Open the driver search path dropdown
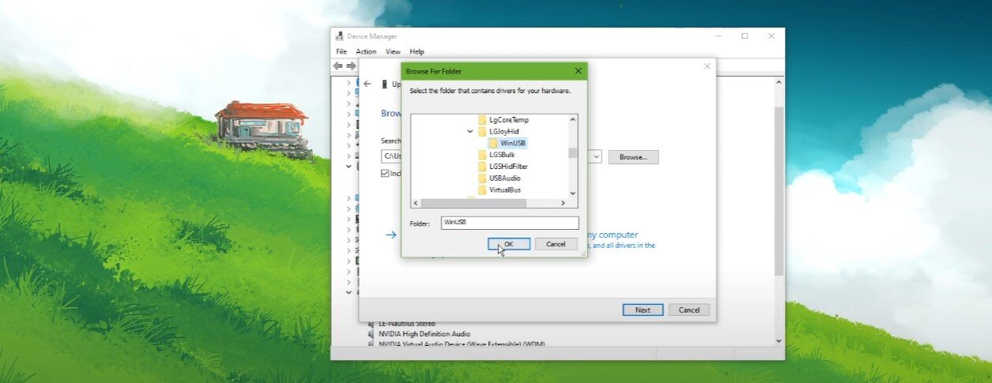The height and width of the screenshot is (383, 992). tap(596, 157)
